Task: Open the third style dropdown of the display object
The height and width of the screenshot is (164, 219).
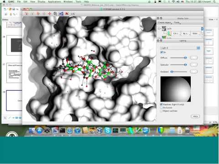Action: click(x=196, y=33)
